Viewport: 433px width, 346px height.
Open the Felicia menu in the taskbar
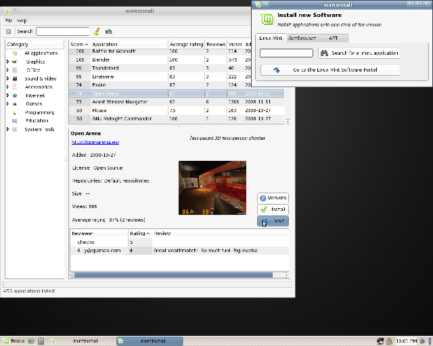[14, 341]
